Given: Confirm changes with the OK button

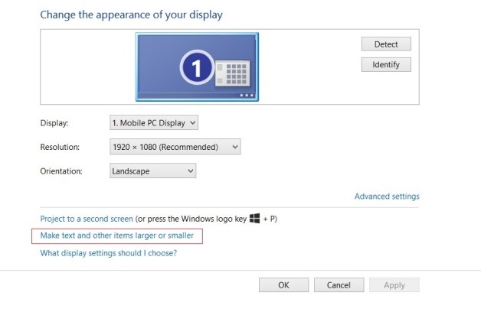Looking at the screenshot, I should (x=283, y=285).
